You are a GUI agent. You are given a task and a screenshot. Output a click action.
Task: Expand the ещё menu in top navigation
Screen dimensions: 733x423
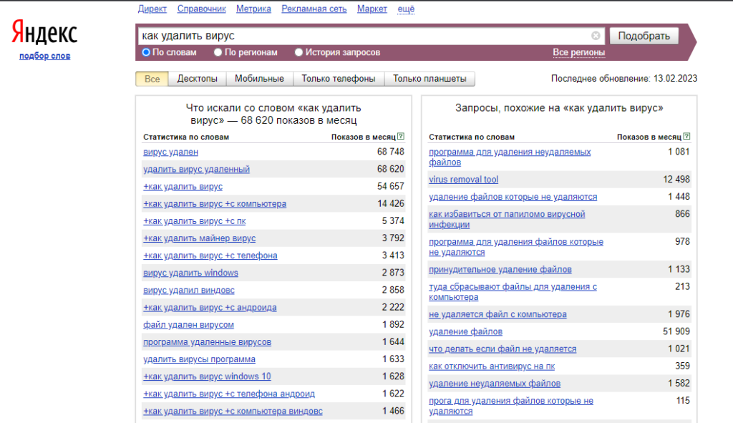406,9
